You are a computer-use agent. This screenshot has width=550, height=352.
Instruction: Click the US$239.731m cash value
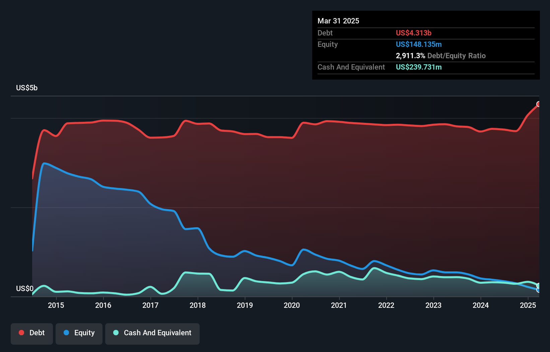tap(419, 67)
